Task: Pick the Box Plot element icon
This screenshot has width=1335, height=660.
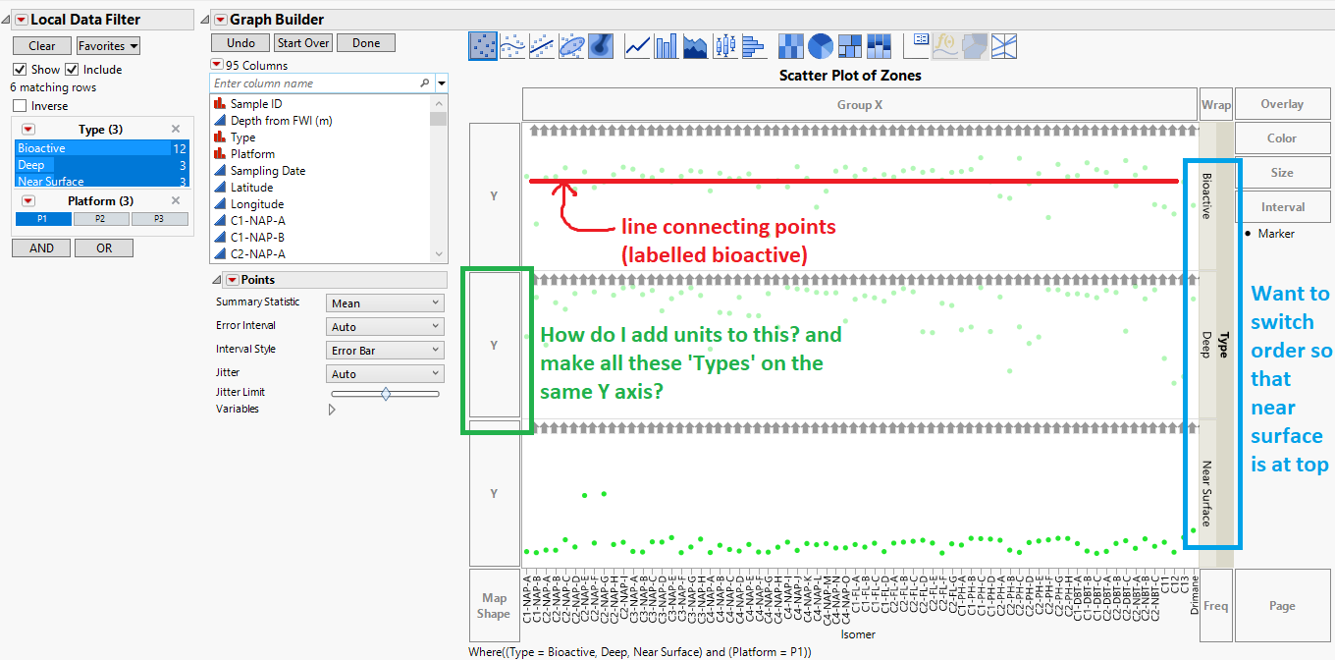Action: pyautogui.click(x=724, y=45)
